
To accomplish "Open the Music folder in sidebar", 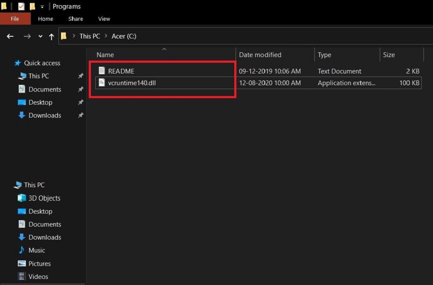I will tap(38, 250).
